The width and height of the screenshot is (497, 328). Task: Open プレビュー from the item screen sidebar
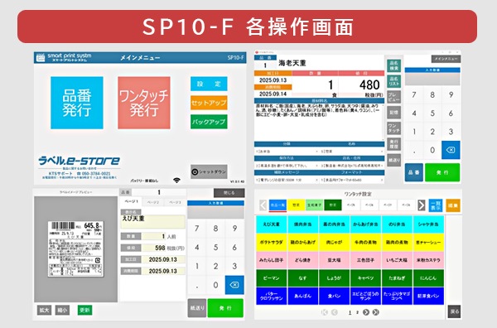393,97
